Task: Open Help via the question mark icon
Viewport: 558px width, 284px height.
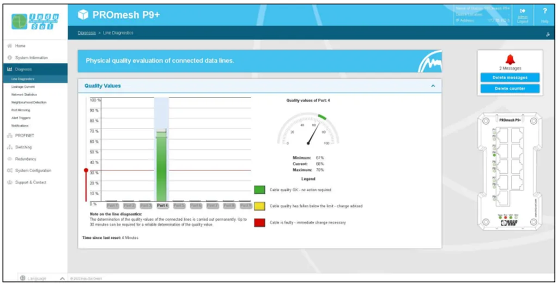Action: 545,11
